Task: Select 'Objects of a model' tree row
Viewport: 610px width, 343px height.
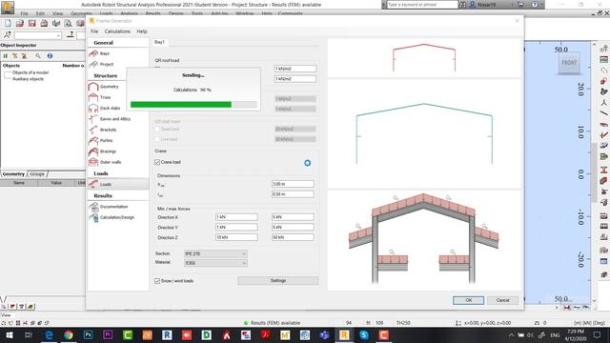Action: (x=30, y=72)
